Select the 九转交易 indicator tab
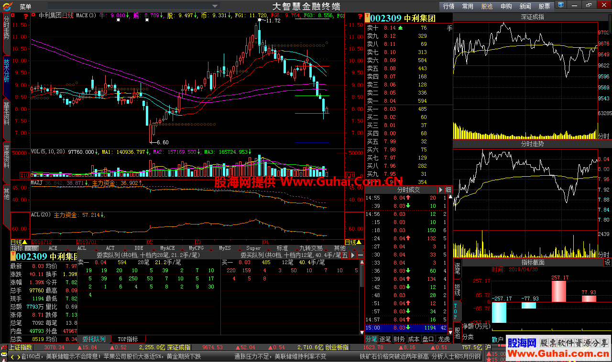 311,248
